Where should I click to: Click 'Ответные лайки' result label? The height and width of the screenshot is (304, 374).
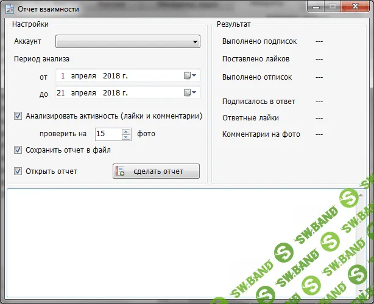pyautogui.click(x=250, y=118)
